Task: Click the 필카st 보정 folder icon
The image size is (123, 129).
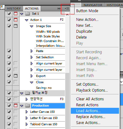Action: (x=28, y=93)
